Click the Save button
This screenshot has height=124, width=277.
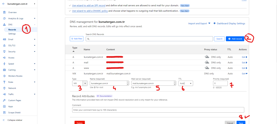point(241,123)
